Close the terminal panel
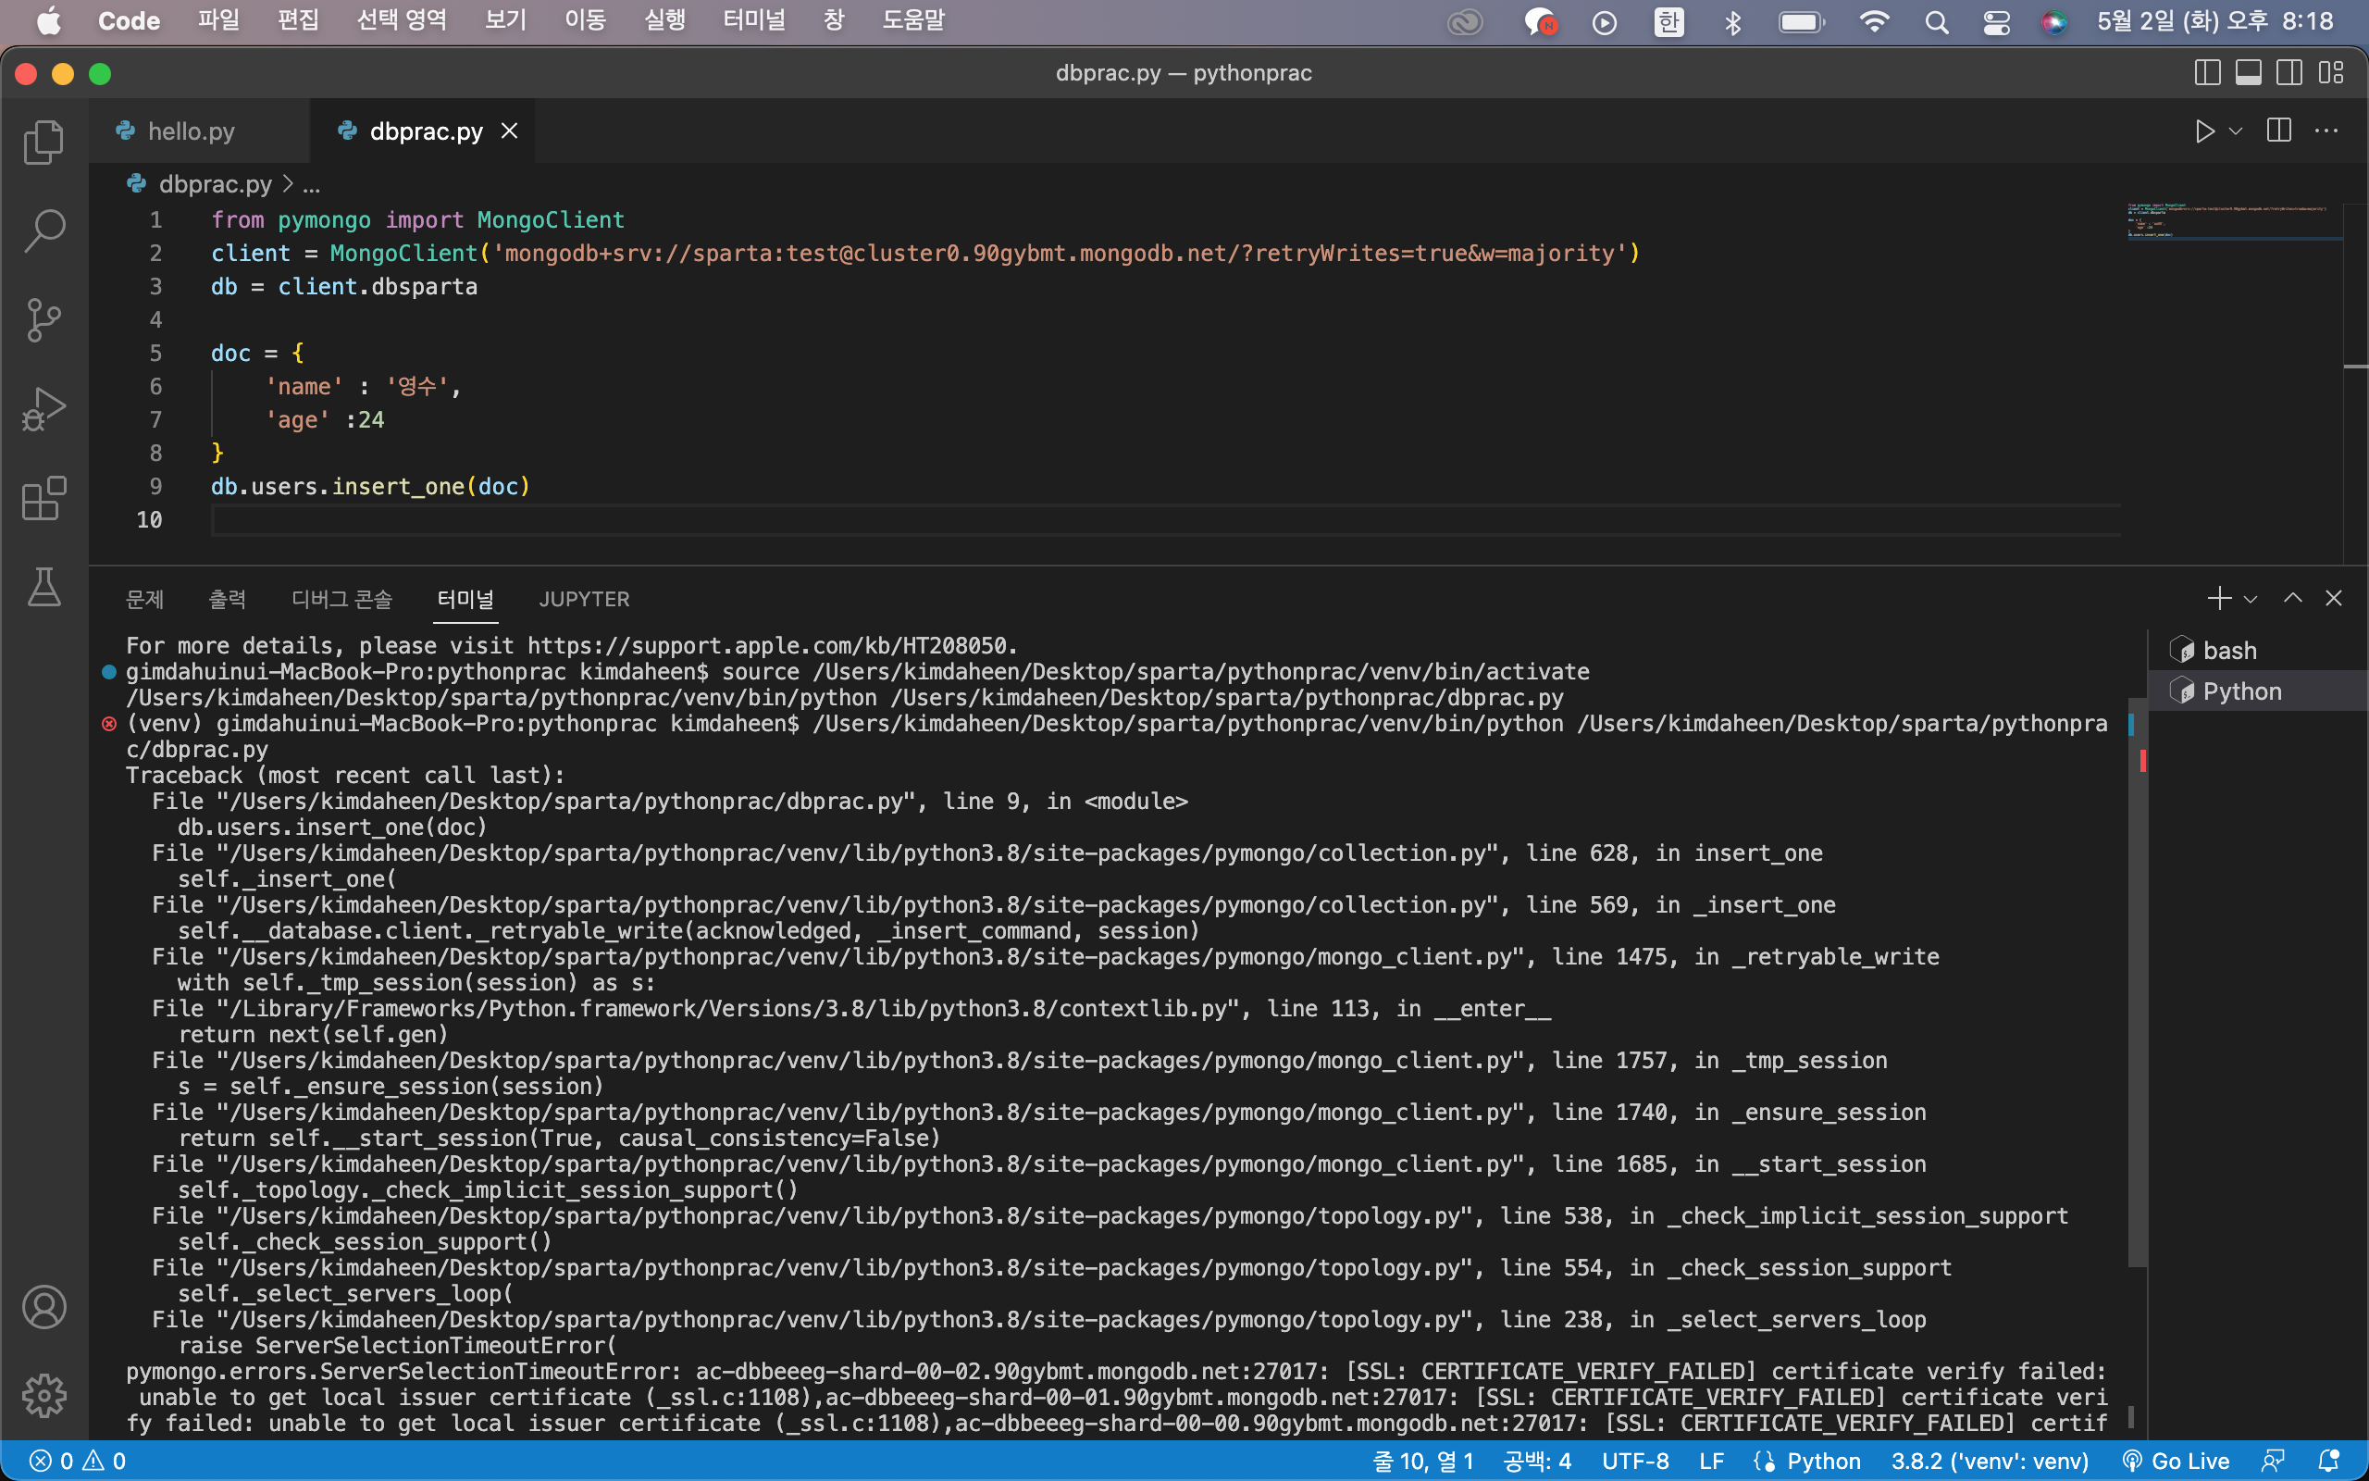 (x=2334, y=599)
